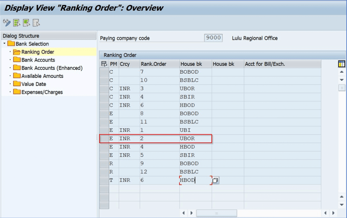Click bottom page-down arrow of vertical scrollbar
Viewport: 347px width, 218px height.
click(342, 204)
